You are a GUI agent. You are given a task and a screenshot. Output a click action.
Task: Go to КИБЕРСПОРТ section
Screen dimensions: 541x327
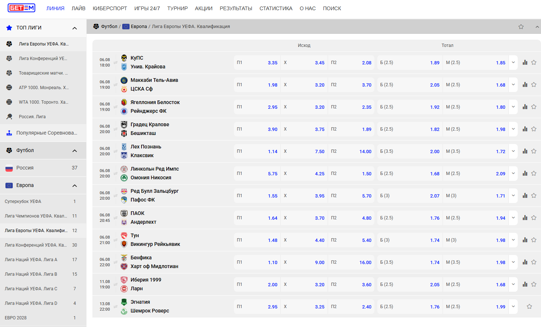[x=110, y=8]
